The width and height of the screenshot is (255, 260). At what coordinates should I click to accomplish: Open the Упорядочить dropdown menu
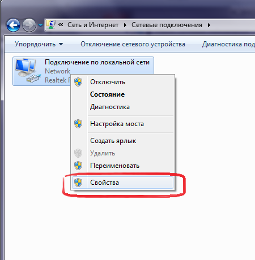pyautogui.click(x=39, y=44)
